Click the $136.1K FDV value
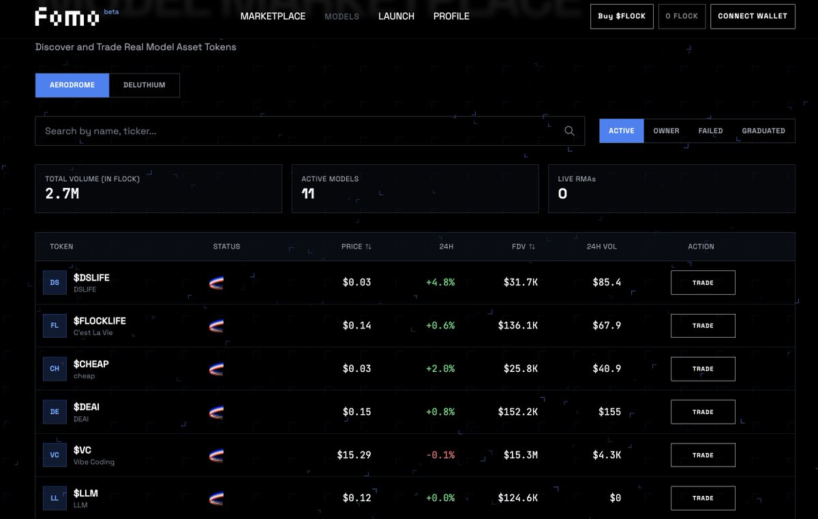 (518, 326)
